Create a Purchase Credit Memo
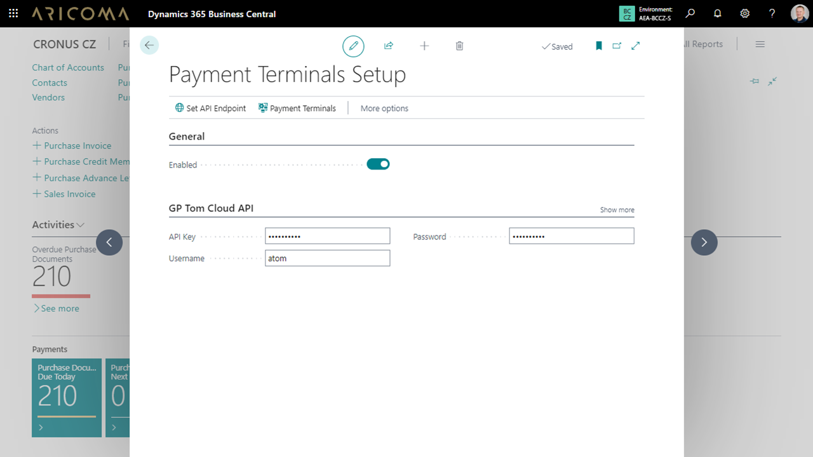This screenshot has height=457, width=813. tap(81, 162)
